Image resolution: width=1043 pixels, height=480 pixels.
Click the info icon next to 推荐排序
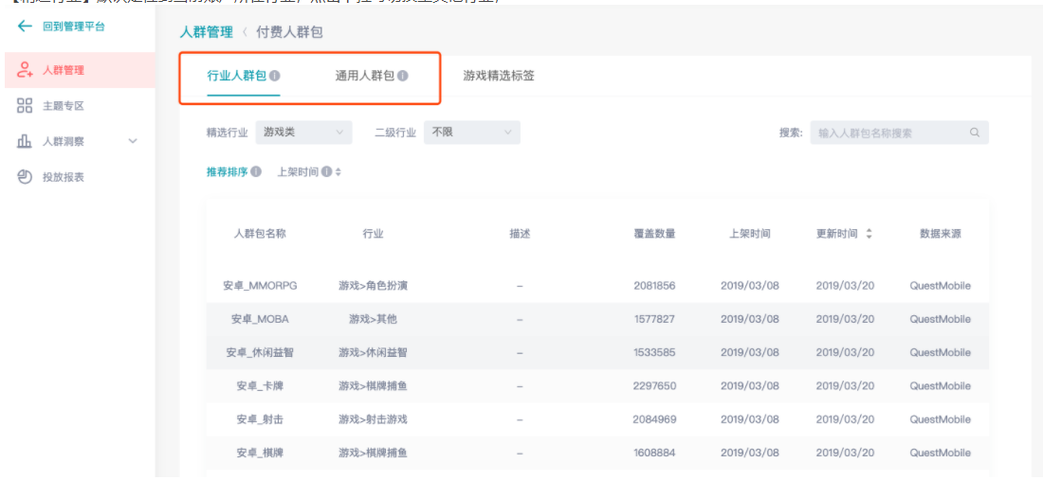point(256,172)
